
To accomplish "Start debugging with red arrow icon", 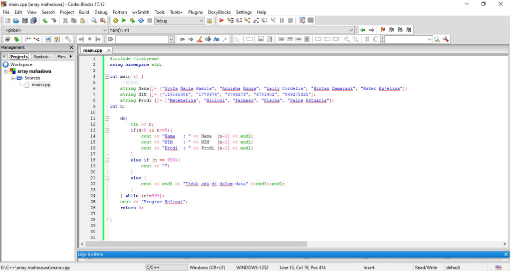I will 222,20.
